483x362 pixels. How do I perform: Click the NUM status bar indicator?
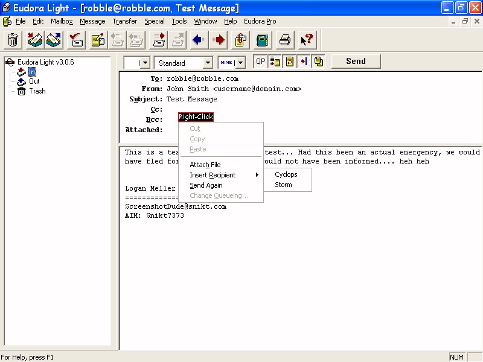456,357
